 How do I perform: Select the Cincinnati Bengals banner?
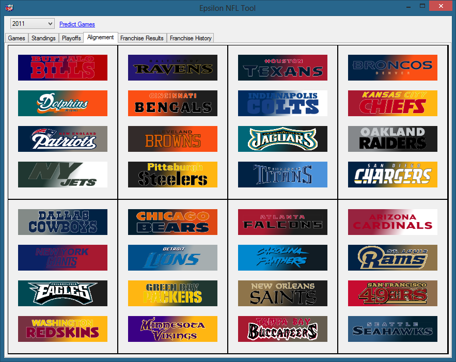point(172,103)
